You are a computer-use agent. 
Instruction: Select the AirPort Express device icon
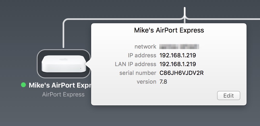pos(64,64)
